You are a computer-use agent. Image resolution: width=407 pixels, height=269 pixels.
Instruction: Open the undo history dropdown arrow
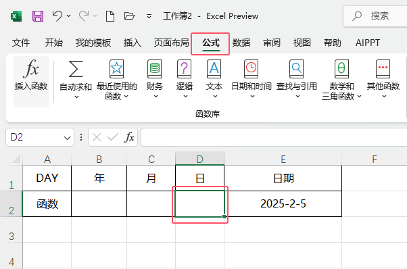coord(68,16)
